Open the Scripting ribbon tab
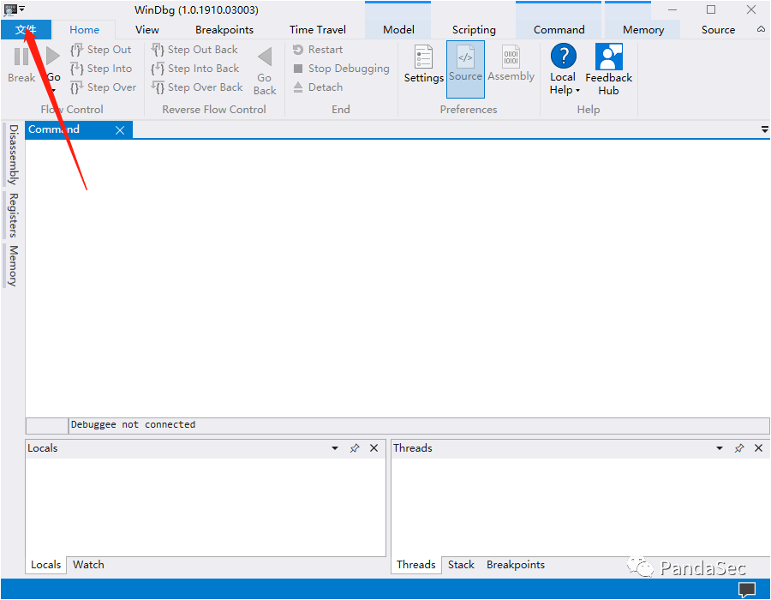This screenshot has height=600, width=771. coord(474,30)
